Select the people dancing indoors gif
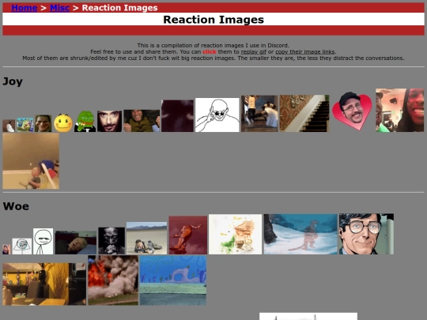427x320 pixels. coord(259,114)
